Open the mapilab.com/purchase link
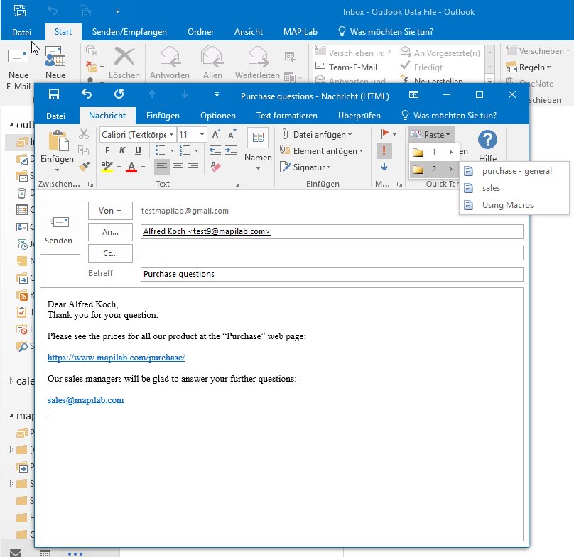Screen dimensions: 574x557 tap(116, 358)
